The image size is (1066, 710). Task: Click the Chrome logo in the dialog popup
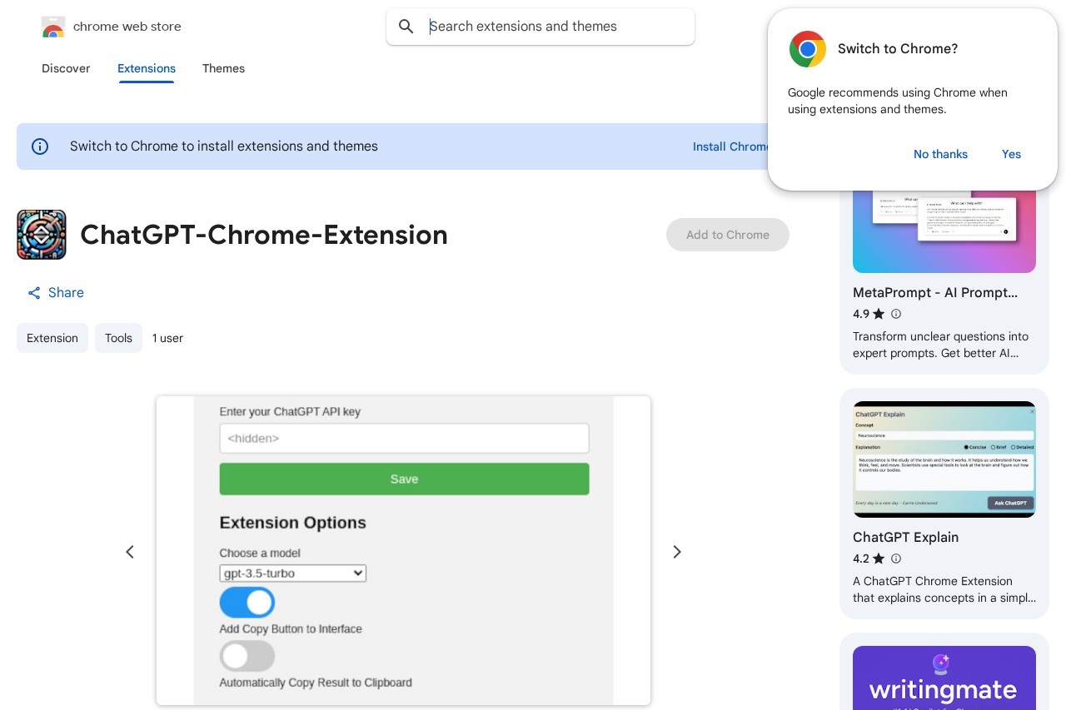(x=807, y=49)
